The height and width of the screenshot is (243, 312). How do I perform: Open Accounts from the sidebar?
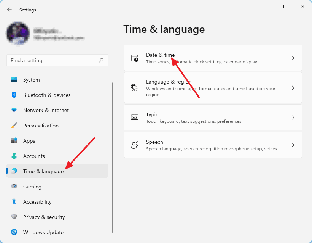pyautogui.click(x=34, y=156)
